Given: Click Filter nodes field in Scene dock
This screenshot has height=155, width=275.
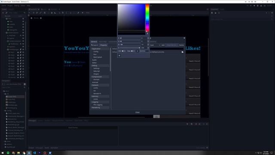Looking at the screenshot, I should [x=17, y=13].
